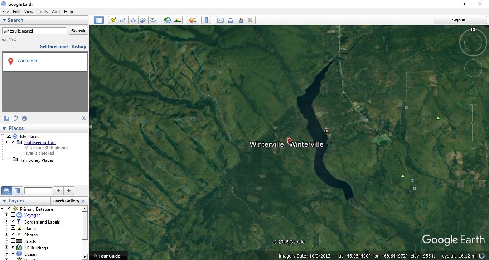Check the Temporary Places checkbox

click(x=9, y=160)
